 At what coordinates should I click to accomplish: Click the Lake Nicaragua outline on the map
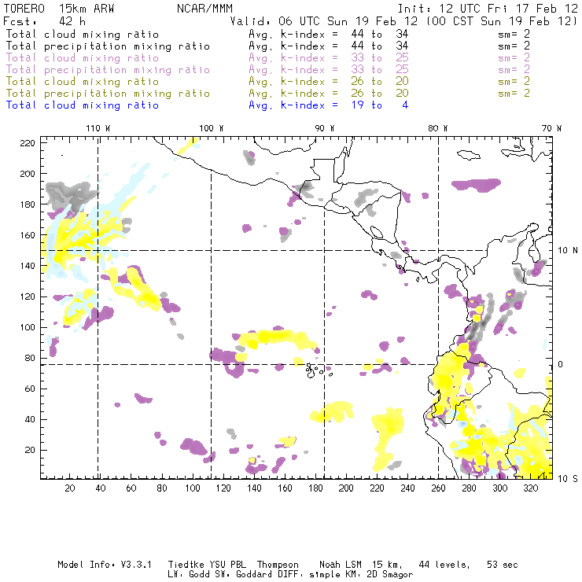pos(377,233)
